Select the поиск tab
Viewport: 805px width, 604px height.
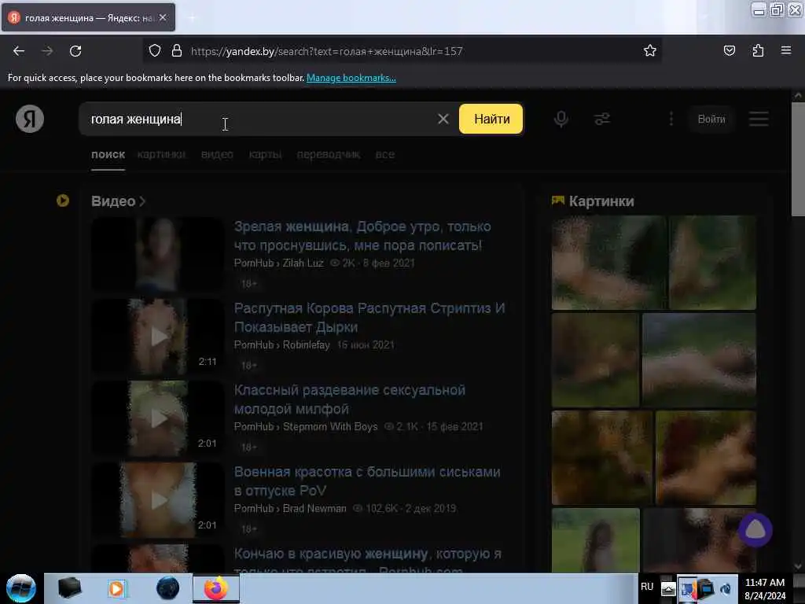[x=108, y=155]
